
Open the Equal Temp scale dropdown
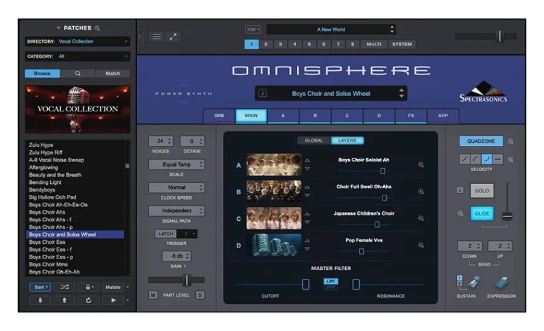176,164
